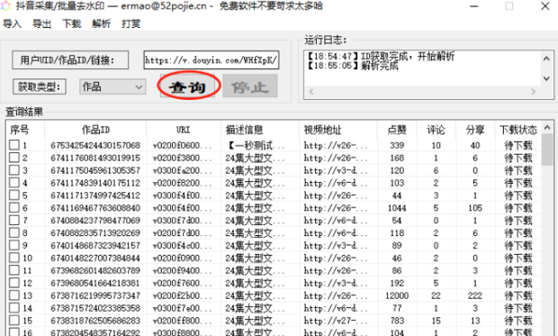Screen dimensions: 558x336
Task: Tick checkbox for row 13
Action: [x=14, y=295]
